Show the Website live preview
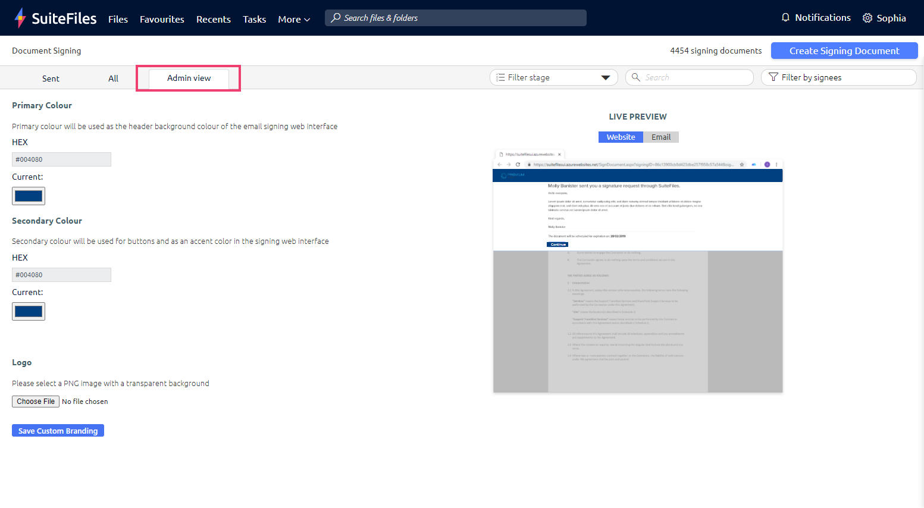Image resolution: width=924 pixels, height=508 pixels. [621, 137]
